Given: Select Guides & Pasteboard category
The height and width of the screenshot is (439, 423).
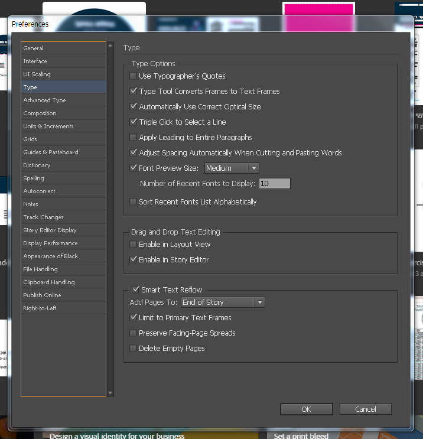Looking at the screenshot, I should coord(64,152).
